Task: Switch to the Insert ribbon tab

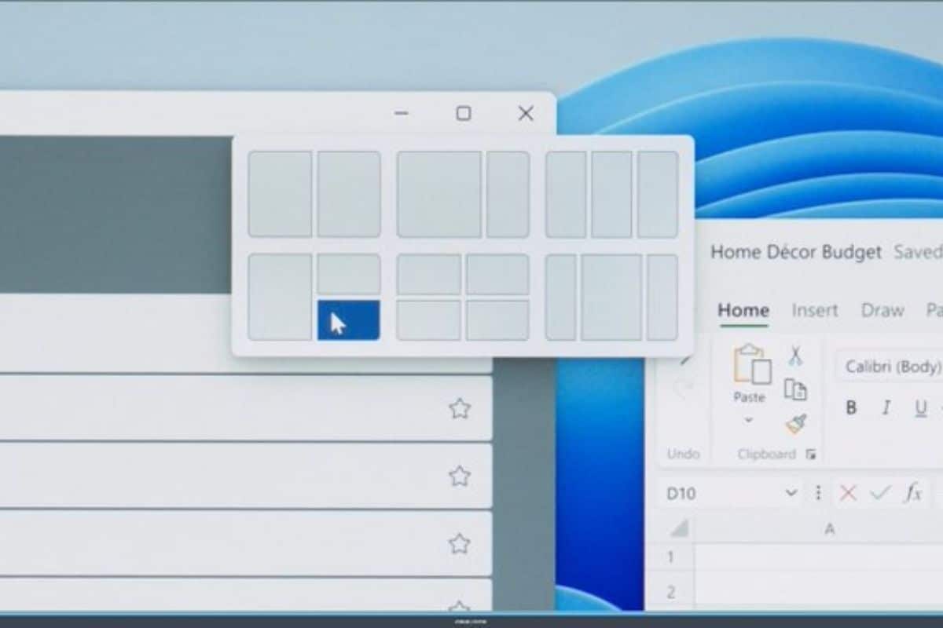Action: (814, 310)
